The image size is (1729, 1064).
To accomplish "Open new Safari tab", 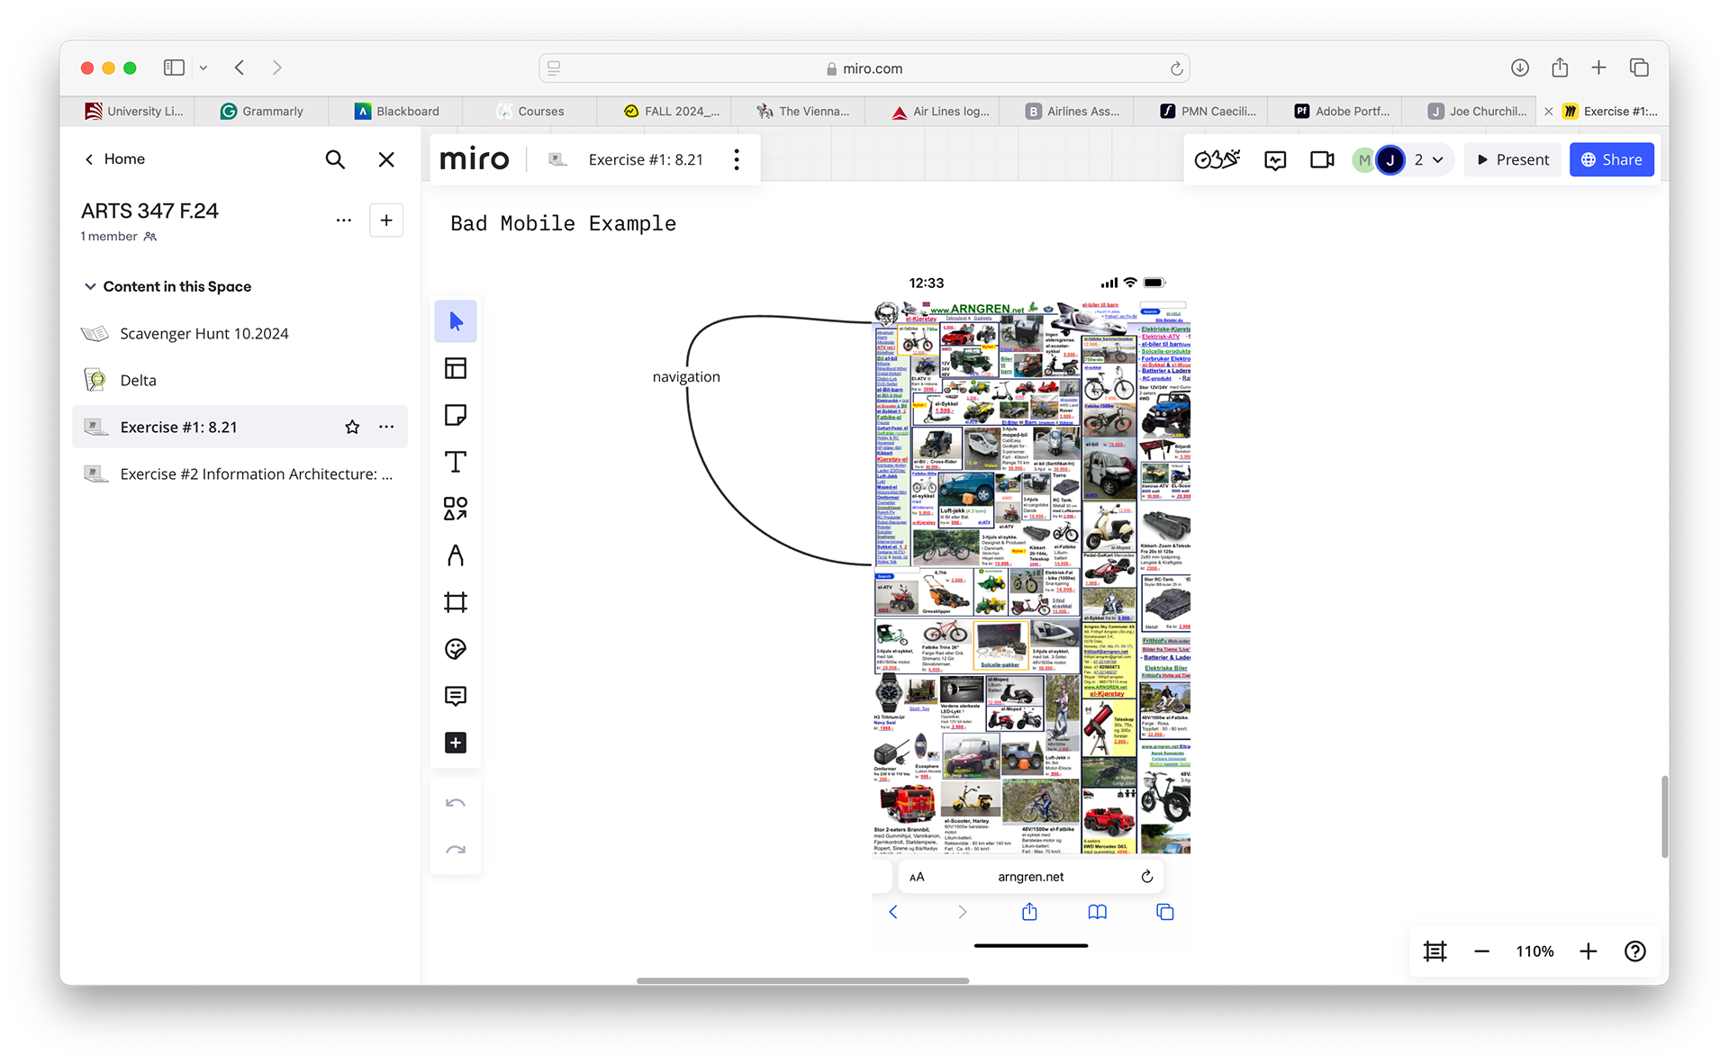I will (x=1598, y=68).
